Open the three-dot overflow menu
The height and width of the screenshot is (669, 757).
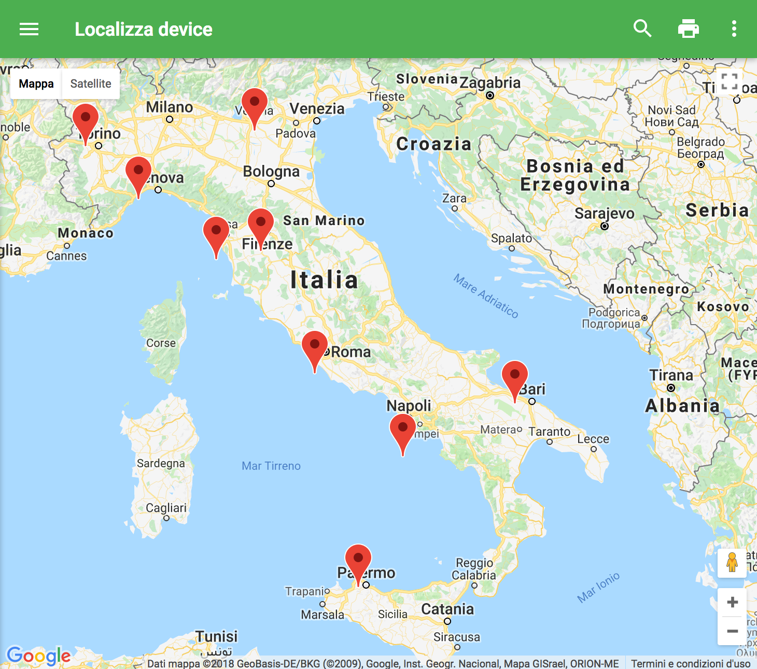coord(734,29)
